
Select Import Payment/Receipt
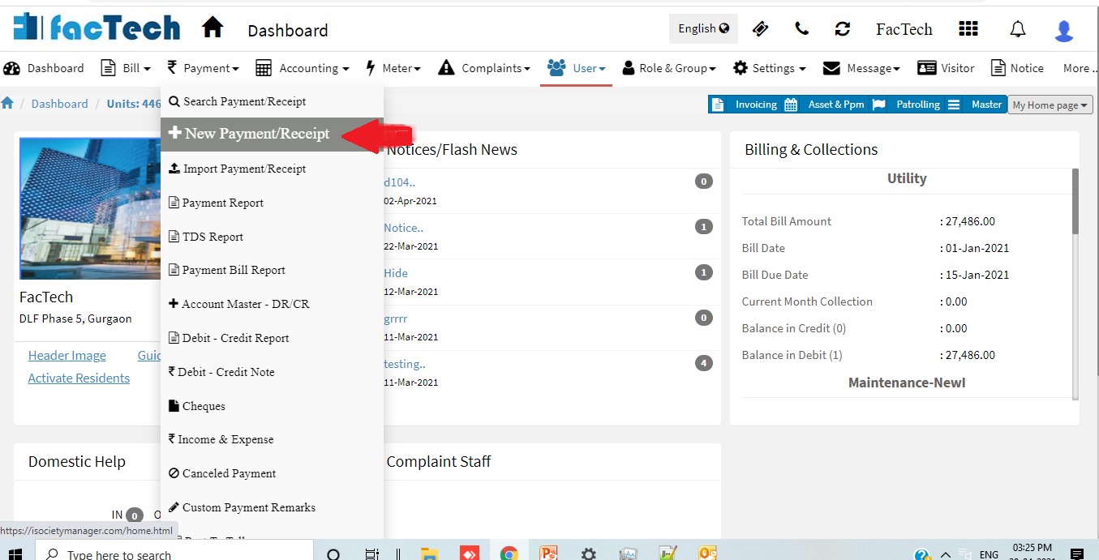click(272, 169)
